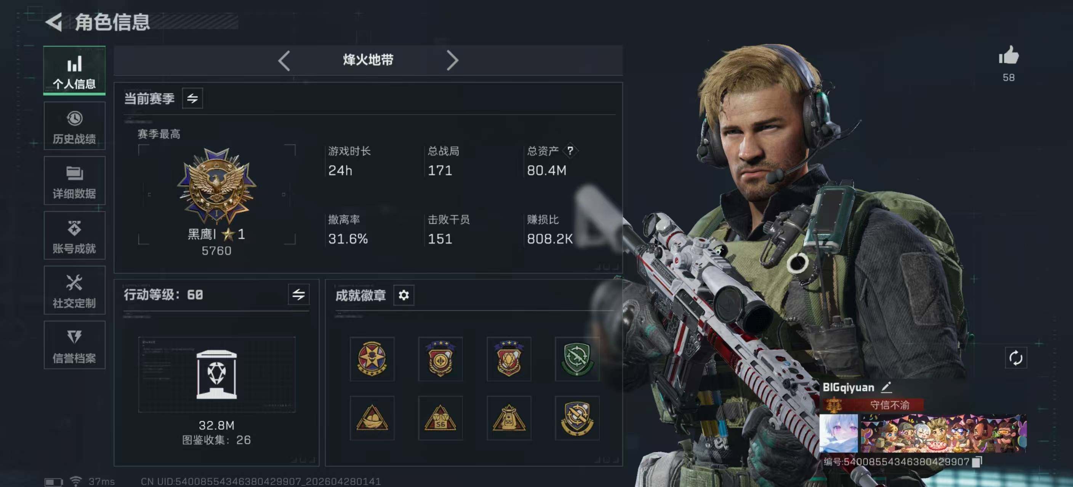This screenshot has width=1073, height=487.
Task: Open achievement badge settings gear
Action: pyautogui.click(x=404, y=295)
